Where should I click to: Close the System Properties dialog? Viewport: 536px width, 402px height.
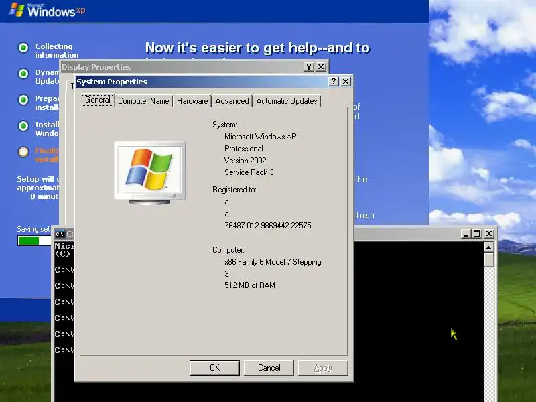click(346, 81)
